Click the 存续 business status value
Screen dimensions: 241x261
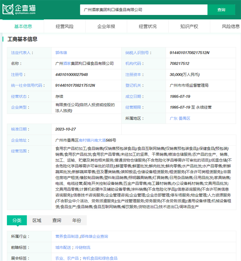pos(59,97)
